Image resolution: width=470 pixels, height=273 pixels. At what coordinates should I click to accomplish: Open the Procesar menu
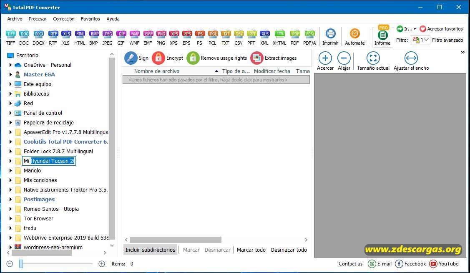point(38,19)
